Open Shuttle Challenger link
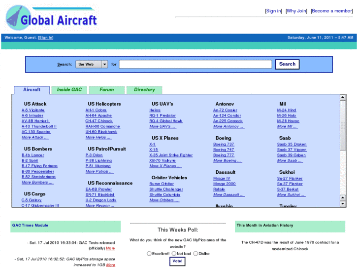The height and width of the screenshot is (269, 358). 166,190
